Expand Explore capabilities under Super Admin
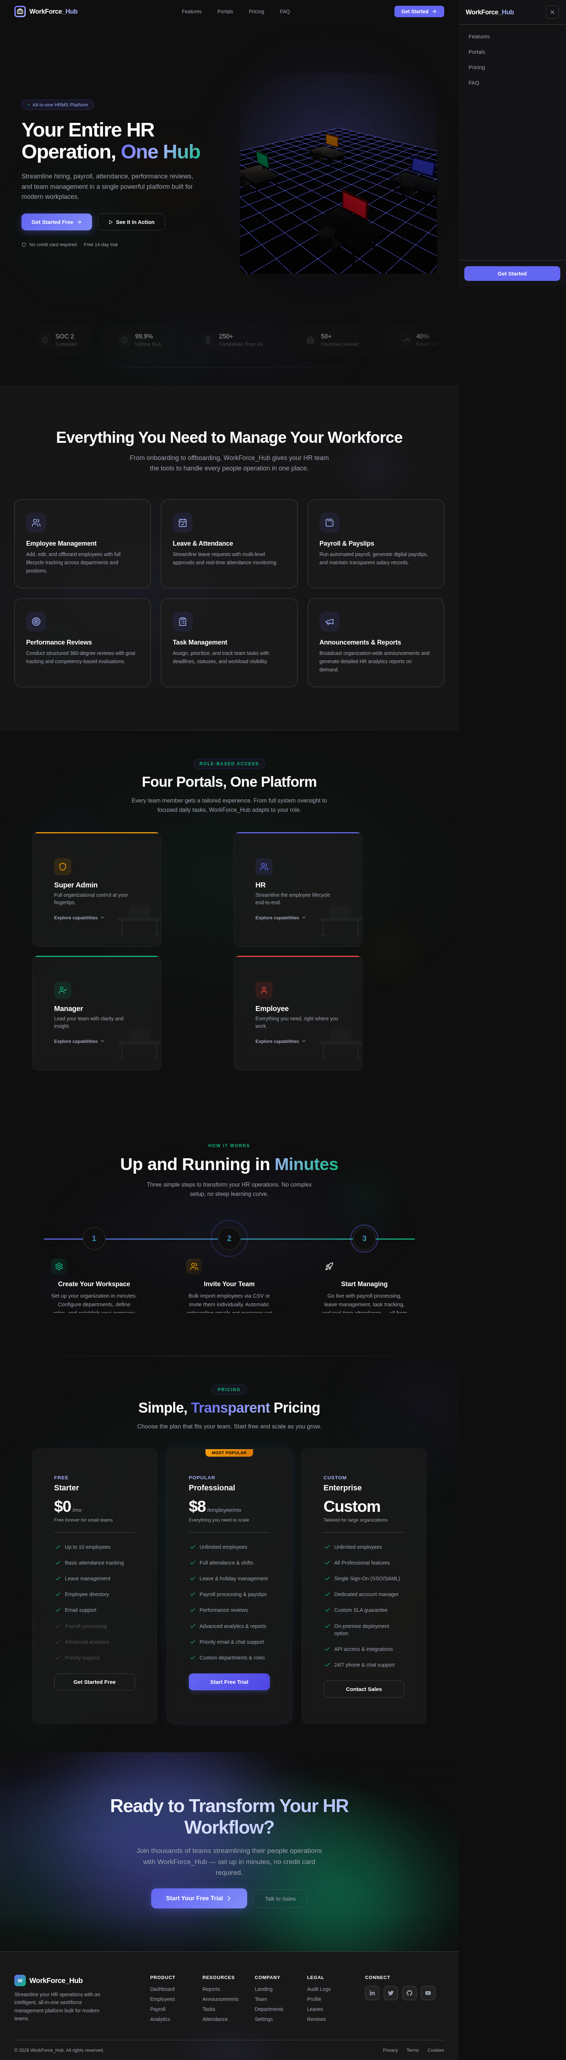 pos(79,917)
